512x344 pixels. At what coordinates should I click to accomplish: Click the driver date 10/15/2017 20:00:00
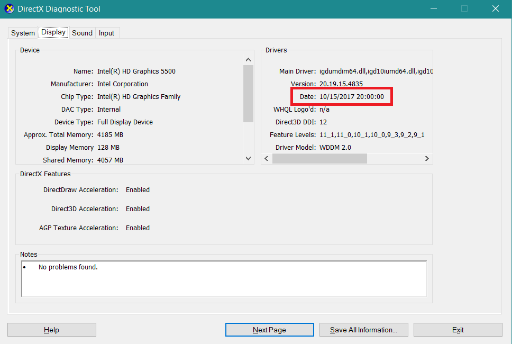pyautogui.click(x=351, y=97)
